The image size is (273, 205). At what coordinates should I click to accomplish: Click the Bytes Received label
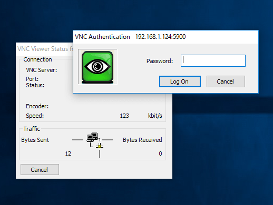click(142, 140)
